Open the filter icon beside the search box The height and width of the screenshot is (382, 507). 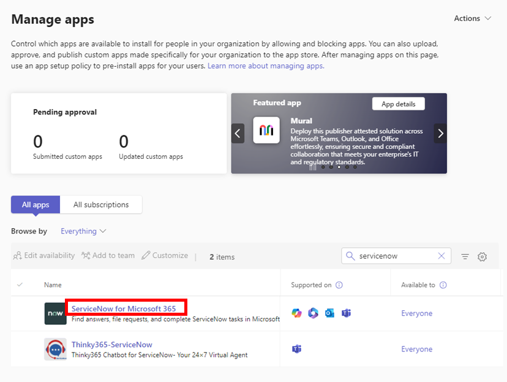pyautogui.click(x=465, y=256)
